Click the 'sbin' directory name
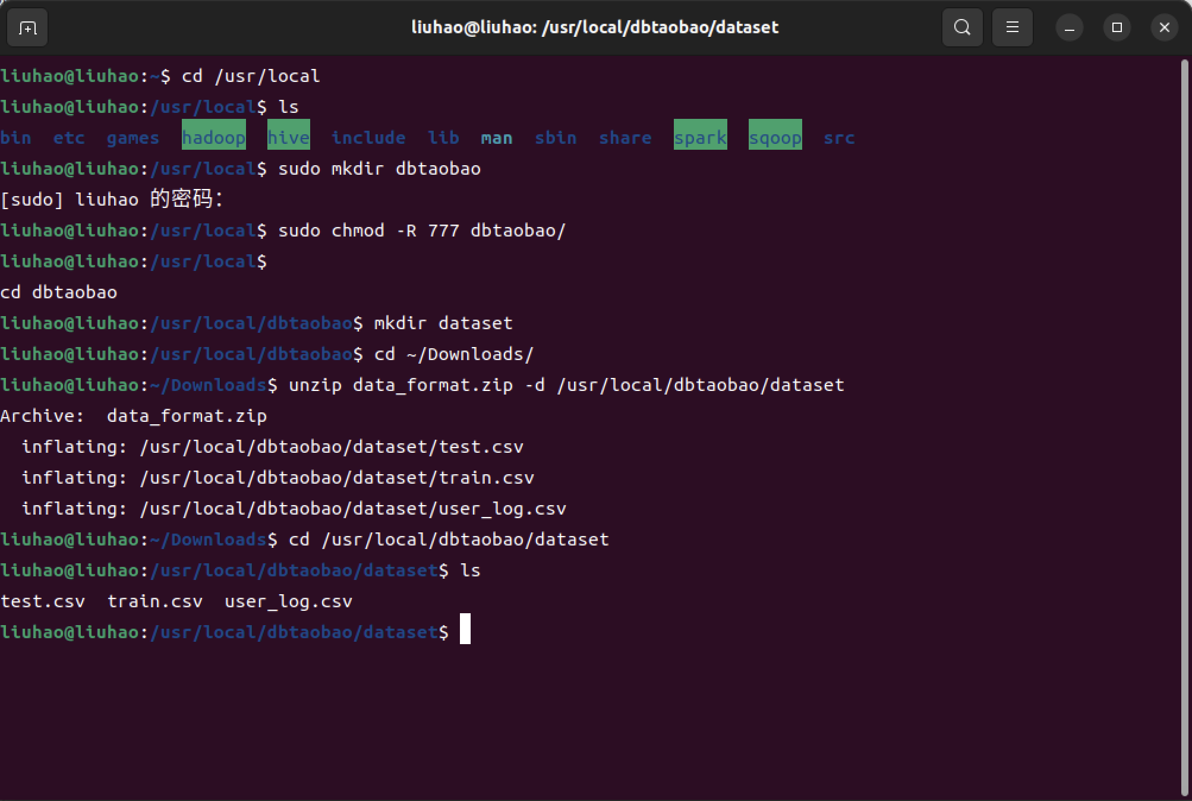Viewport: 1192px width, 801px height. (556, 138)
